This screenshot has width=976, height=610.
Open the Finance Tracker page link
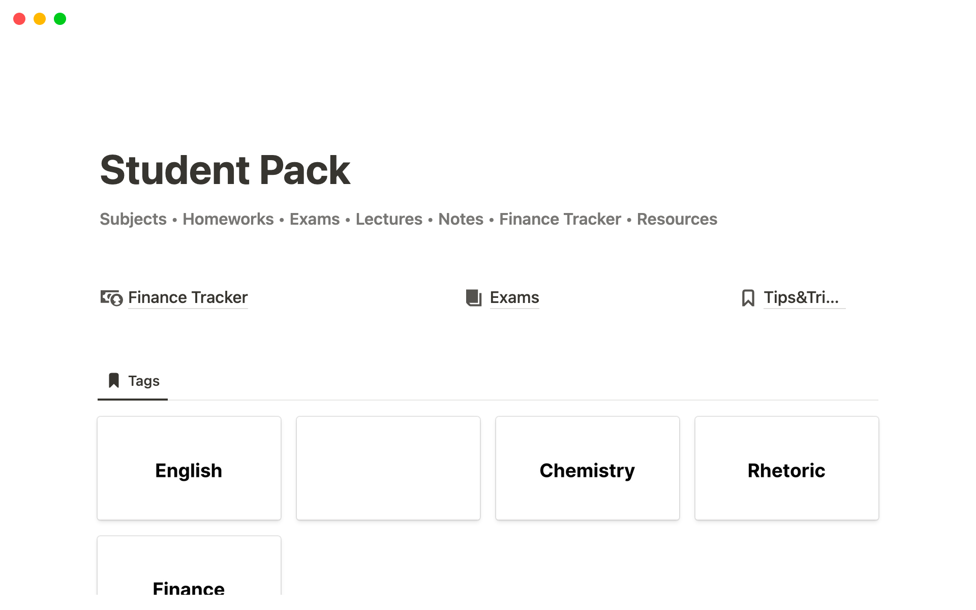point(188,297)
